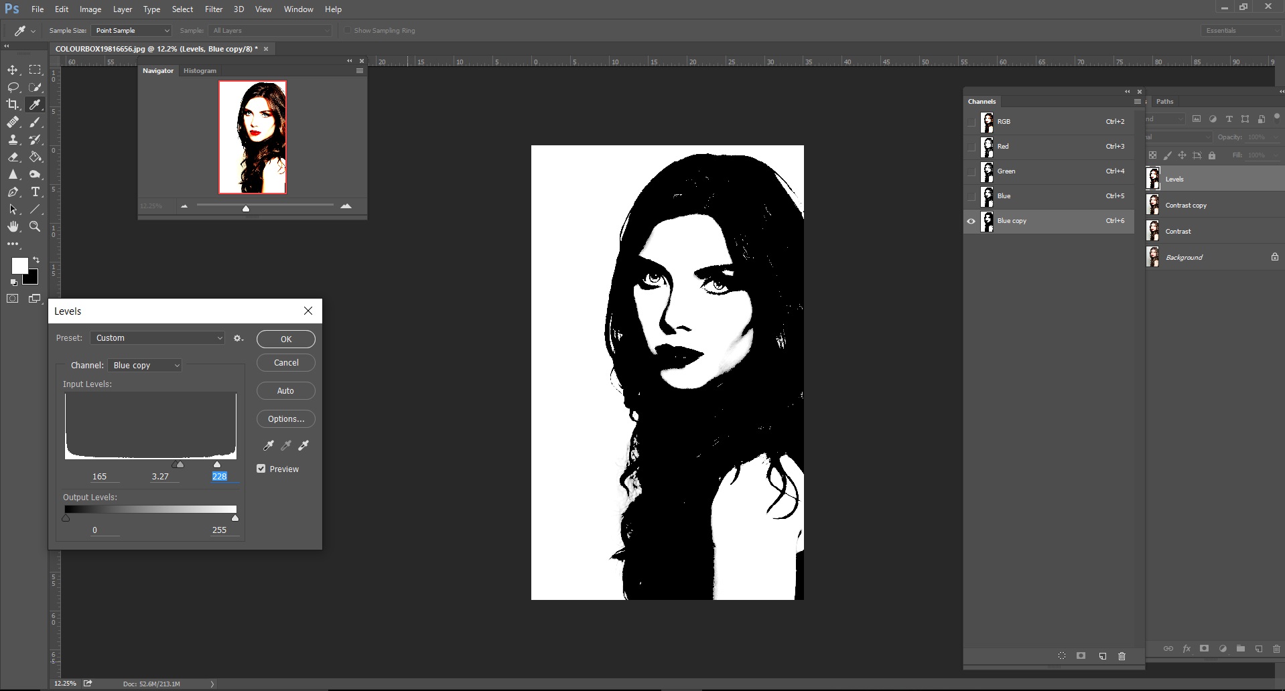The width and height of the screenshot is (1285, 691).
Task: Open the Levels Preset dropdown
Action: [157, 338]
